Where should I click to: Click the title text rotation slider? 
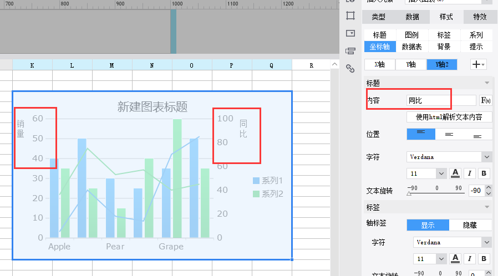pos(435,193)
